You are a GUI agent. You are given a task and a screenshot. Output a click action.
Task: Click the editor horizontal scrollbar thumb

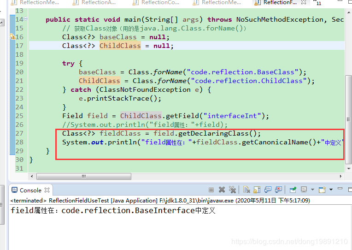coord(83,176)
